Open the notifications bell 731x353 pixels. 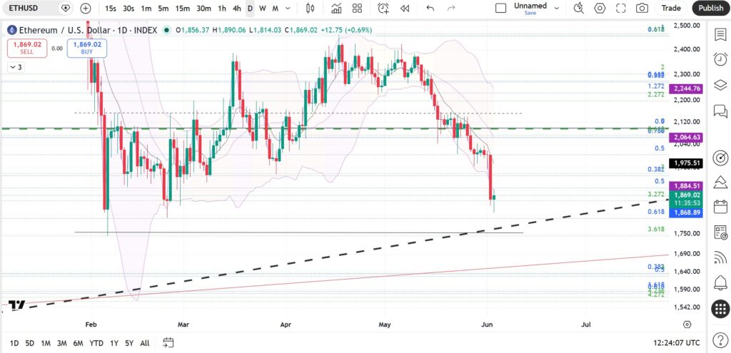[720, 282]
